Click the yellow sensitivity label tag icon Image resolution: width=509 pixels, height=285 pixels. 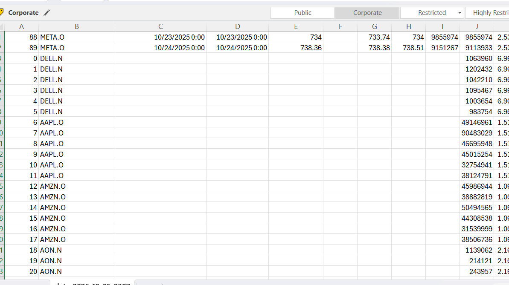pyautogui.click(x=2, y=13)
